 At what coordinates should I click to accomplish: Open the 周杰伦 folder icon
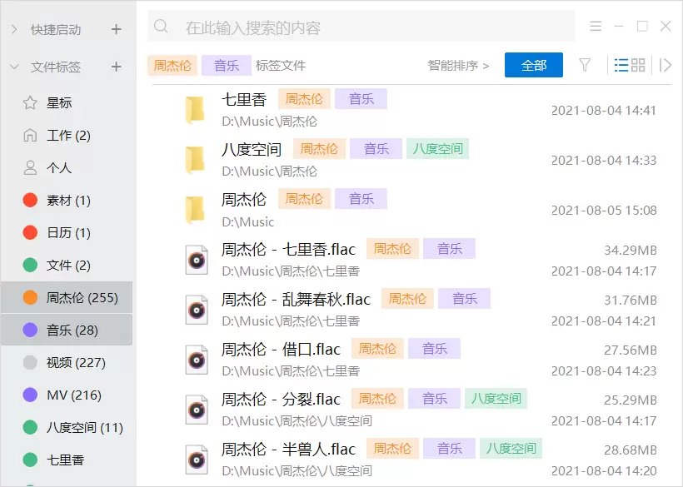point(195,211)
